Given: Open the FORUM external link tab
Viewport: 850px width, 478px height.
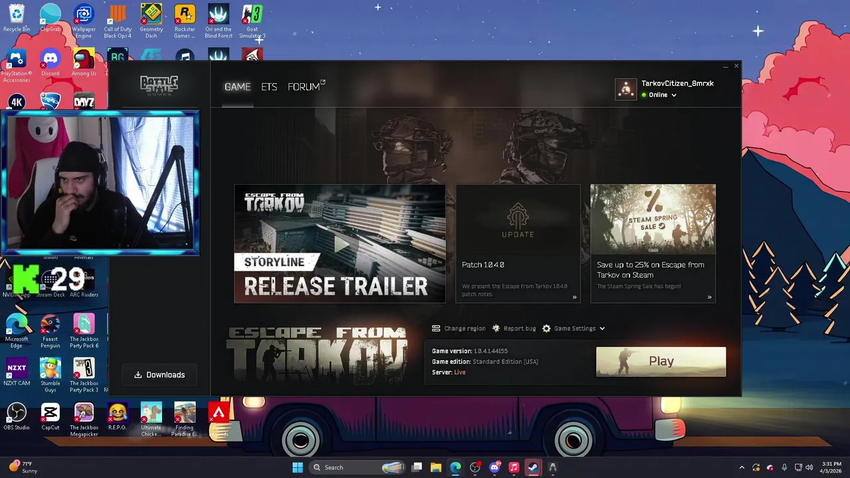Looking at the screenshot, I should coord(306,87).
